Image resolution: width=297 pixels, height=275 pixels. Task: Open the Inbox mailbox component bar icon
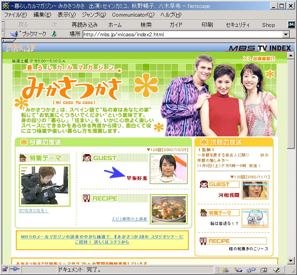(238, 270)
